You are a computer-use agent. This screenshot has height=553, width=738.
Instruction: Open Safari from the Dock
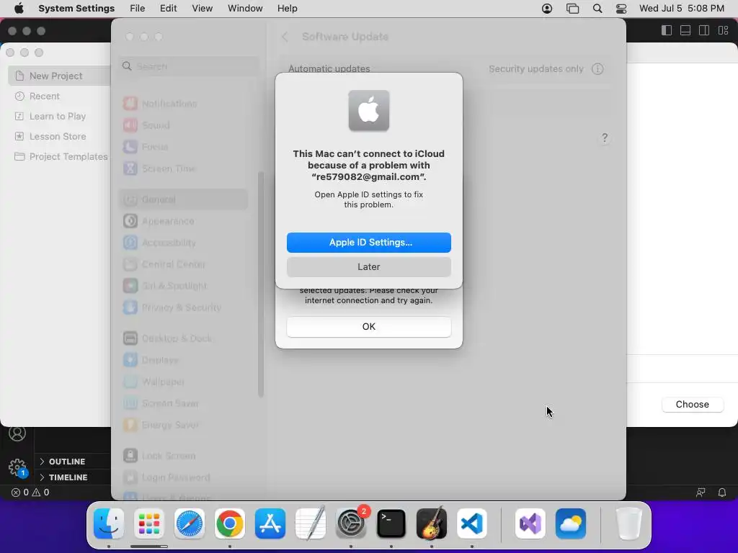tap(190, 523)
